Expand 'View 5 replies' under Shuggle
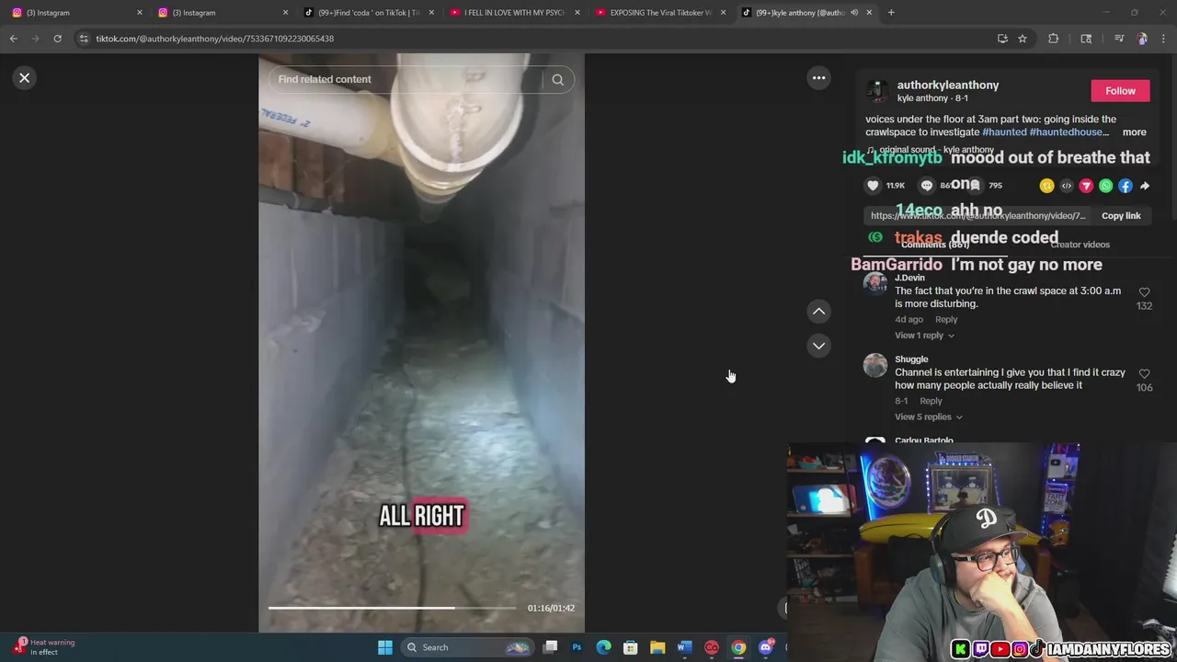 click(929, 417)
